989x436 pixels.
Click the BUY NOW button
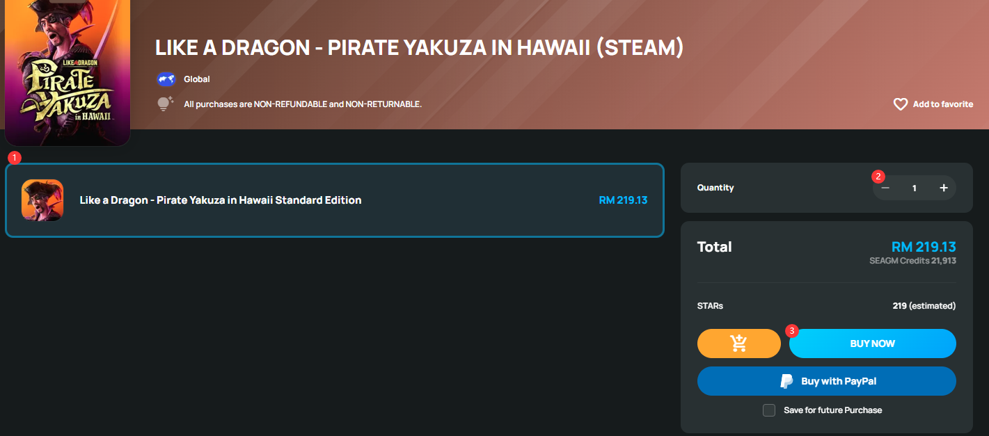pos(873,344)
